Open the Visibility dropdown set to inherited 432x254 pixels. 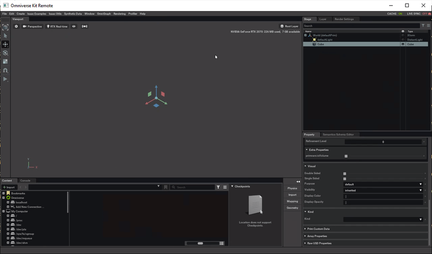tap(383, 190)
